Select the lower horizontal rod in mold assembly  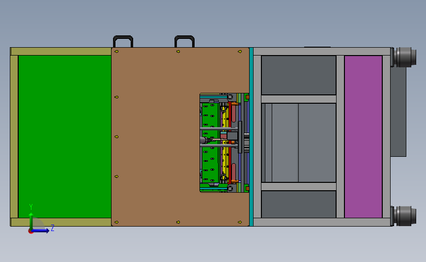pyautogui.click(x=219, y=146)
